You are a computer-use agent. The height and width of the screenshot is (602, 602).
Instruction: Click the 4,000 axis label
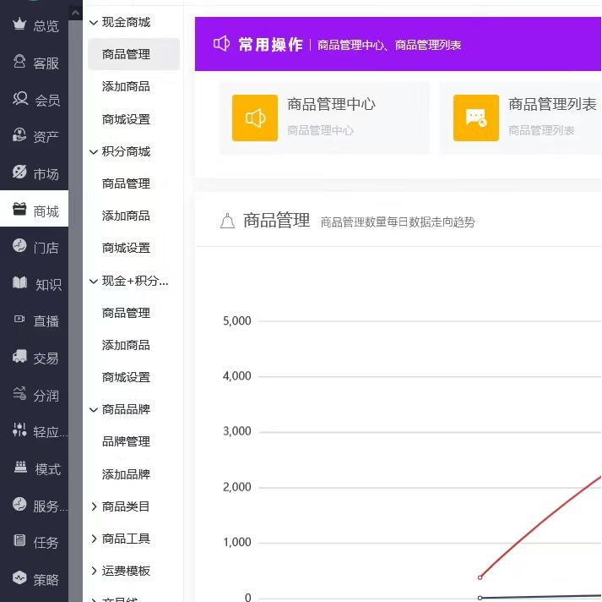tap(237, 376)
